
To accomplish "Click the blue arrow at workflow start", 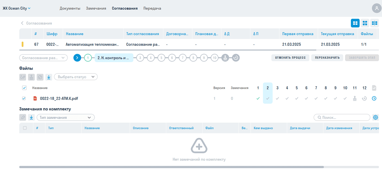I will pyautogui.click(x=77, y=58).
